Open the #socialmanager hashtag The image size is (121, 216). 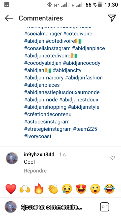[43, 34]
